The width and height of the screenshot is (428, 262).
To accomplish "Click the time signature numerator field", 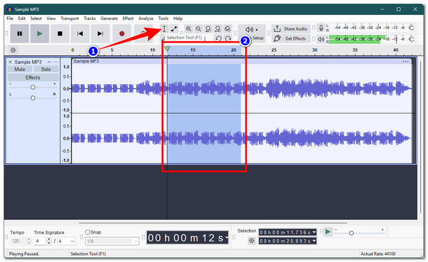I will point(40,241).
